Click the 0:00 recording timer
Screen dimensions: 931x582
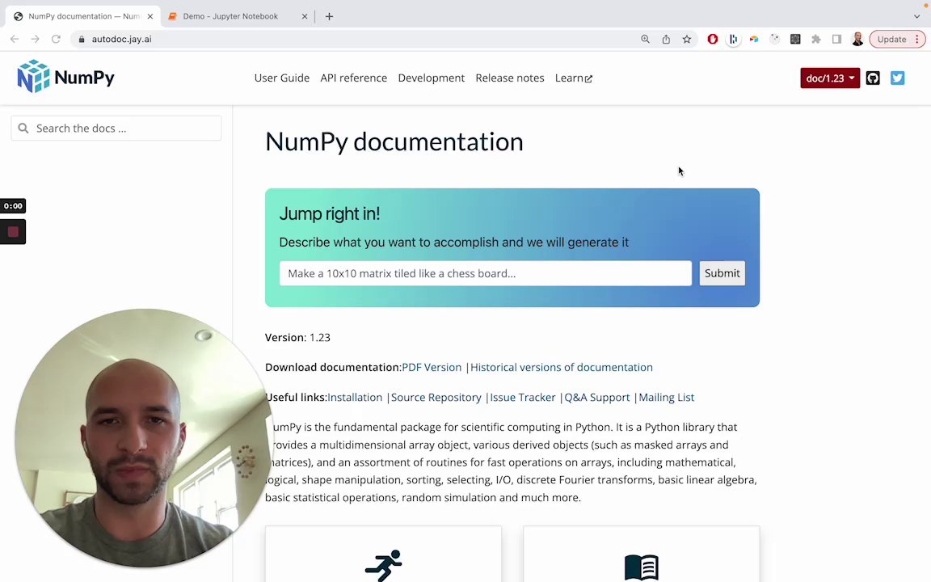[13, 206]
